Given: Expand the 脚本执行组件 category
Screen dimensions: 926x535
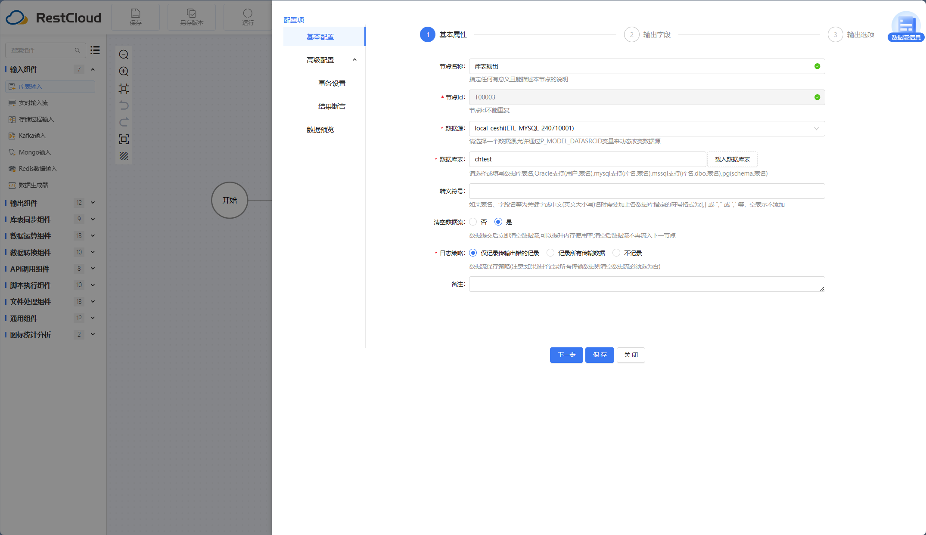Looking at the screenshot, I should (x=93, y=285).
